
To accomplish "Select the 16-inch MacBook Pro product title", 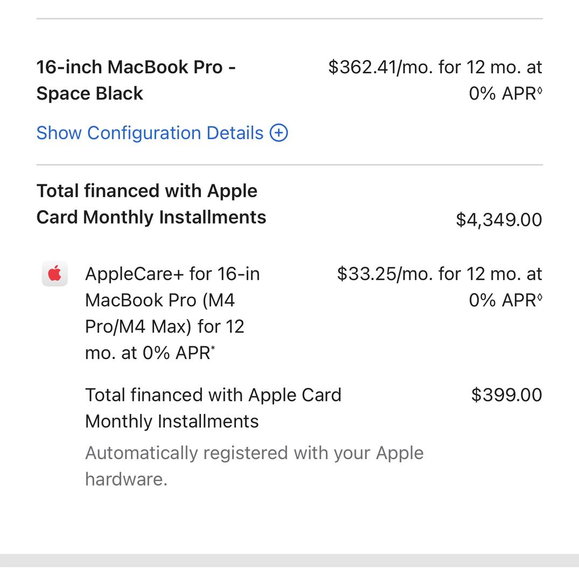I will click(136, 67).
